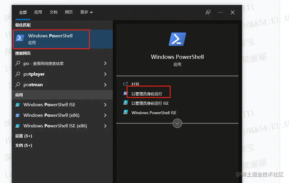Switch to the 文档 tab
Viewport: 289px width, 183px height.
(53, 12)
